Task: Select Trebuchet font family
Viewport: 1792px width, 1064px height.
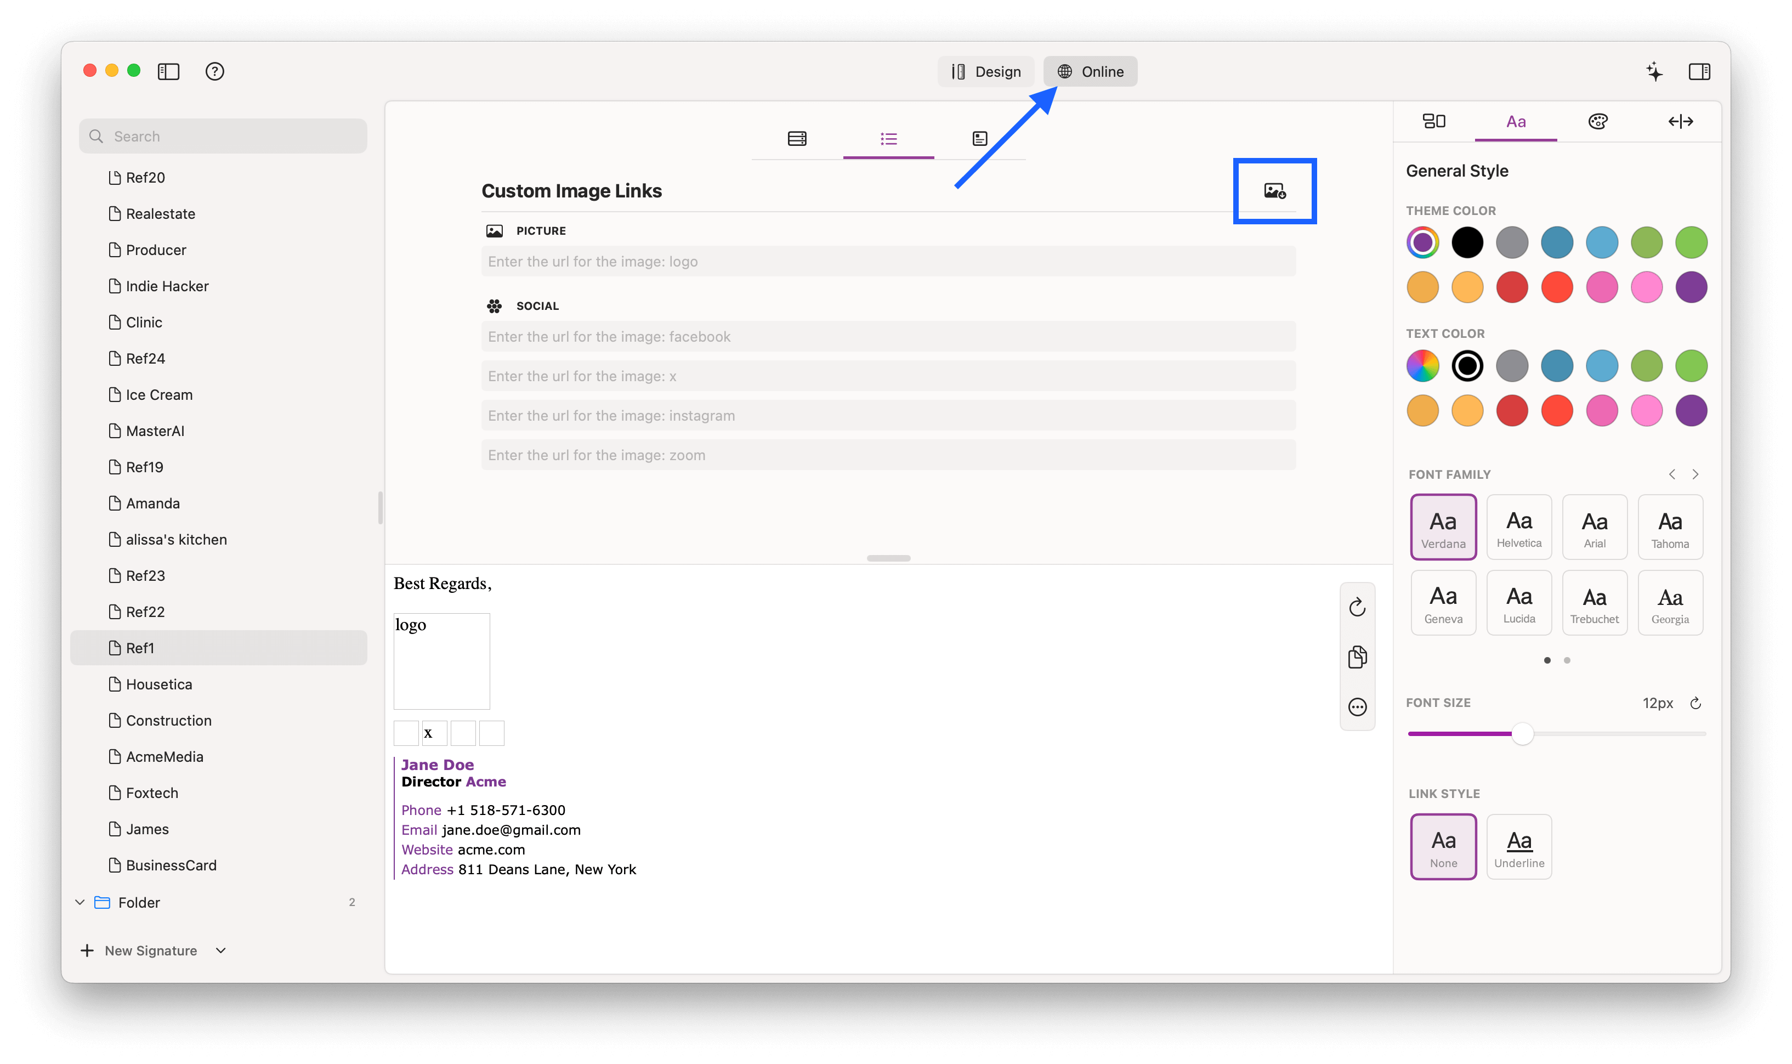Action: coord(1594,602)
